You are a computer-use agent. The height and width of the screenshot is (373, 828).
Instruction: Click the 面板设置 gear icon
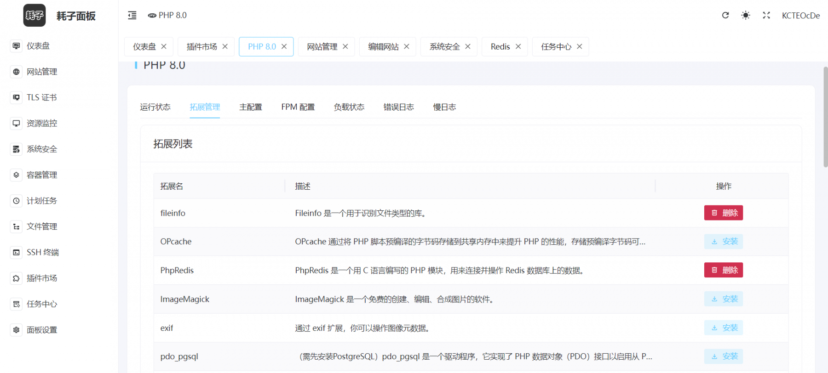point(17,330)
